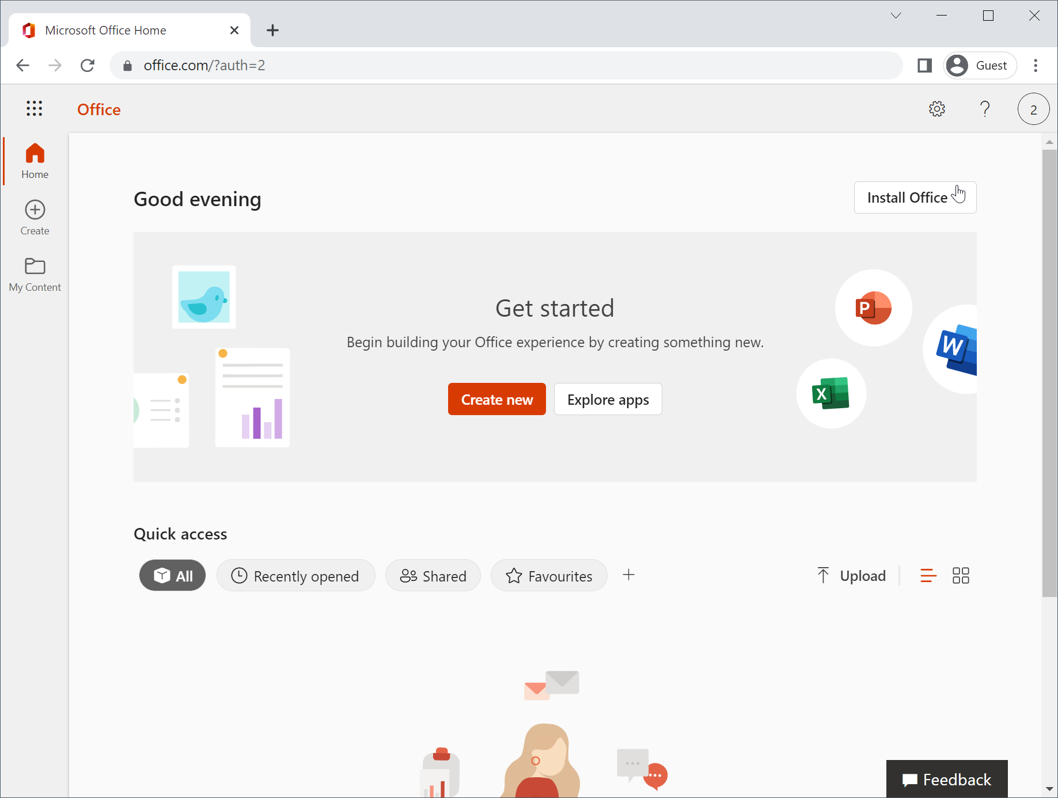Screen dimensions: 1058x798
Task: Open Office settings gear
Action: 937,109
